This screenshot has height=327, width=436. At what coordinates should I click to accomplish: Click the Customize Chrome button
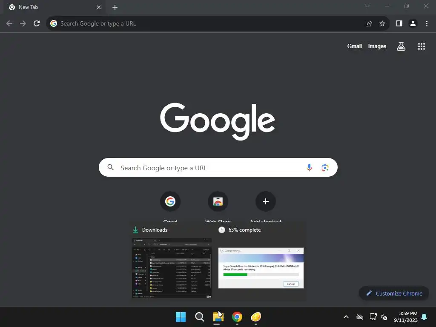394,293
